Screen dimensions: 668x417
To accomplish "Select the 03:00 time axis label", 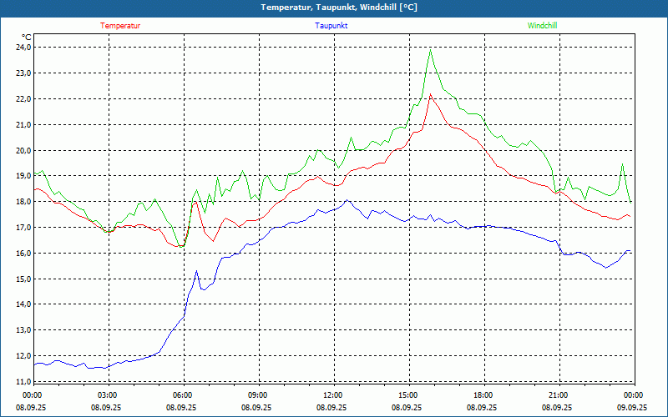I will pyautogui.click(x=107, y=395).
